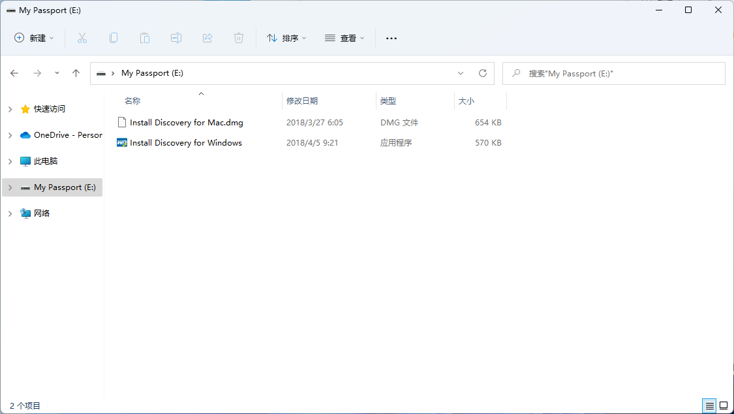Click the My Passport drive icon in sidebar
Viewport: 734px width, 414px height.
click(x=25, y=188)
